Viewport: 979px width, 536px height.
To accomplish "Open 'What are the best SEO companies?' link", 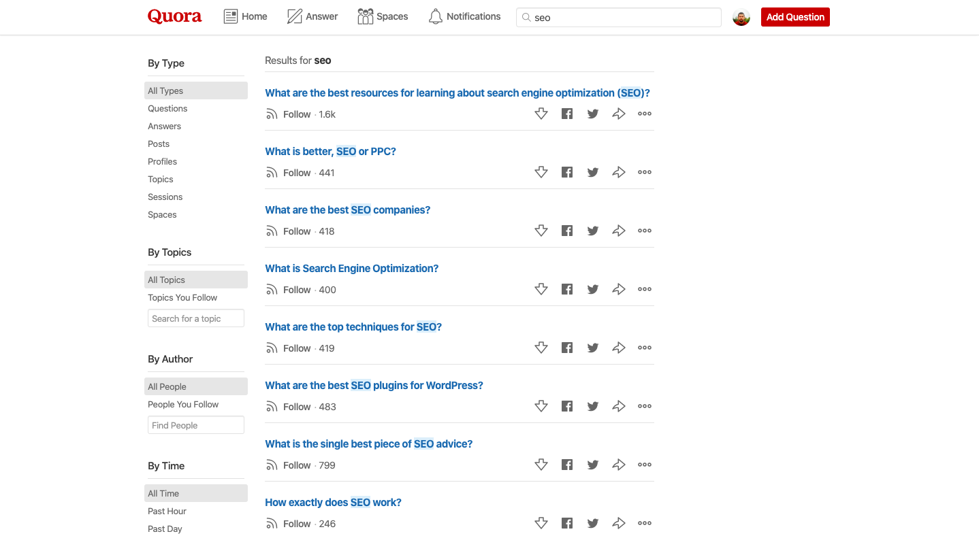I will tap(348, 210).
